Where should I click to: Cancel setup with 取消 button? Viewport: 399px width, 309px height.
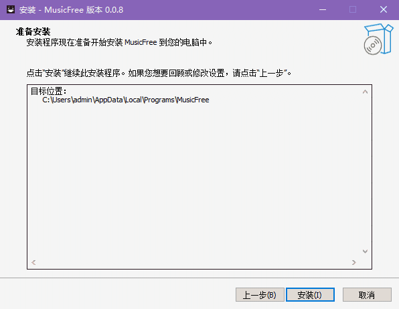pyautogui.click(x=367, y=295)
